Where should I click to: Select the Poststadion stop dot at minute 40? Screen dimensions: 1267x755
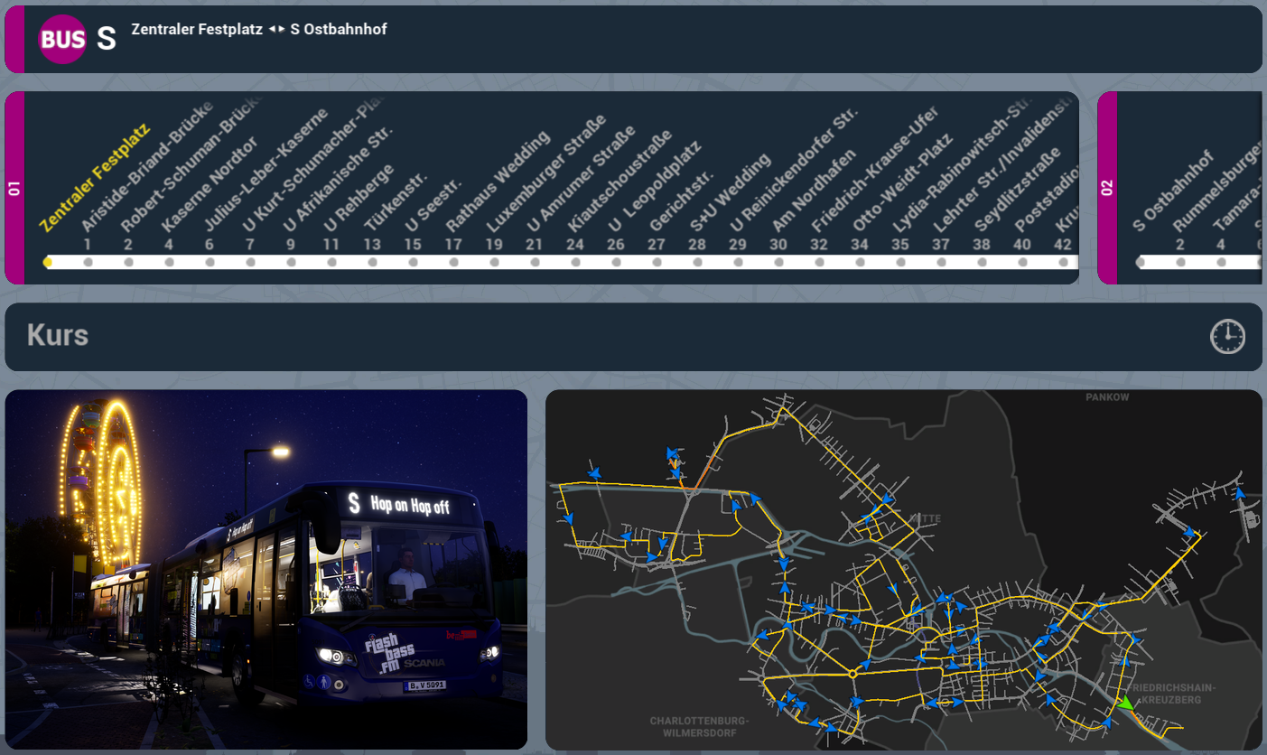(x=1022, y=262)
